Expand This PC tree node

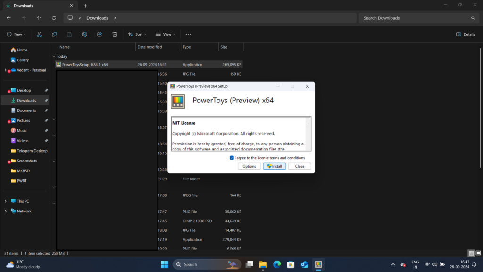pos(5,201)
